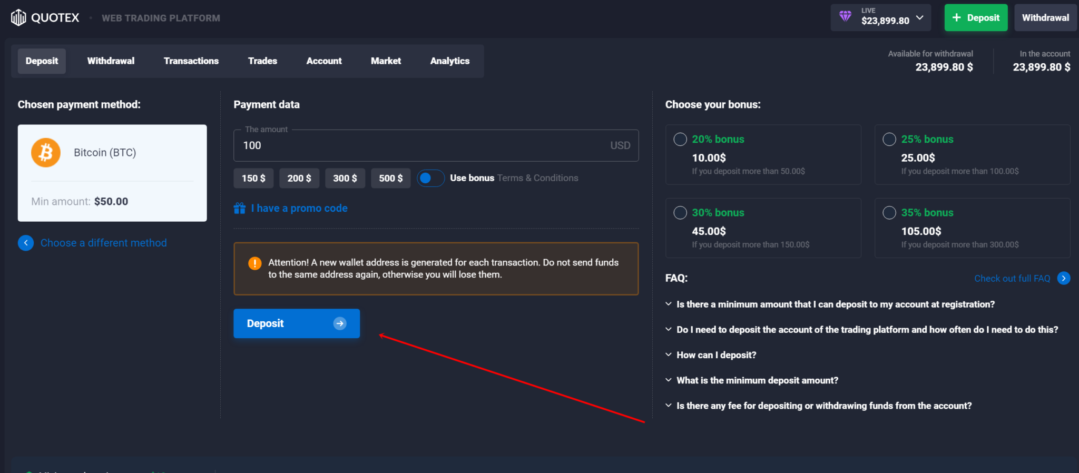Open the Terms & Conditions link
The image size is (1079, 473).
537,178
